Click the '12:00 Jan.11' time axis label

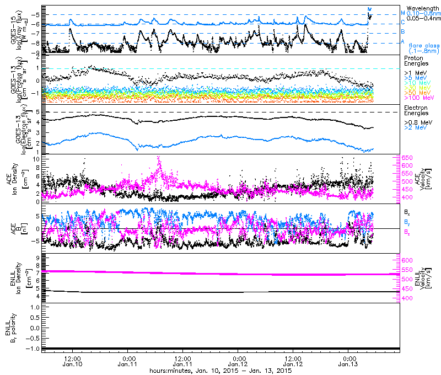[x=183, y=362]
